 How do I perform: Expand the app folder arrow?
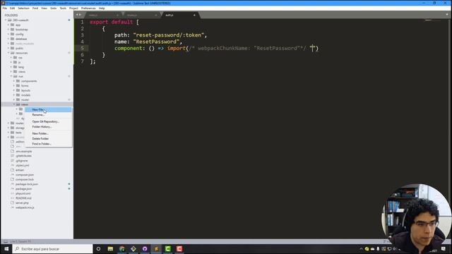(8, 25)
